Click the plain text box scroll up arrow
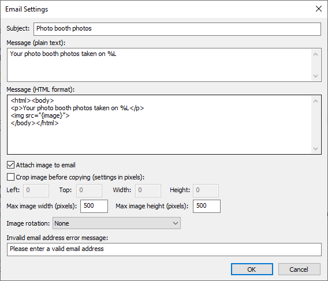 coord(316,54)
